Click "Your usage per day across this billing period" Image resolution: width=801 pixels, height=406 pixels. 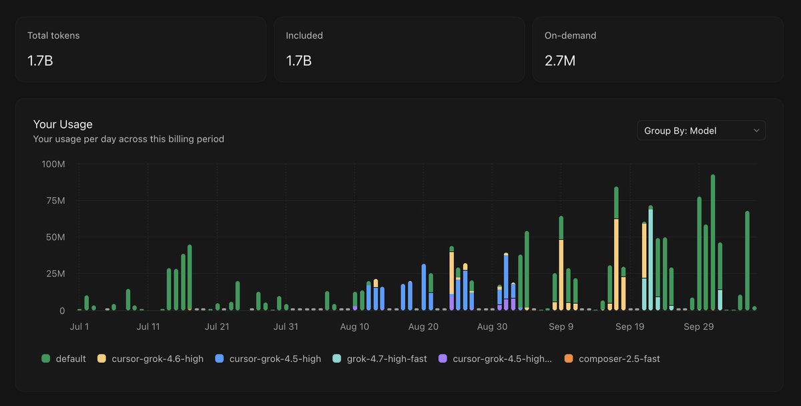pyautogui.click(x=129, y=139)
